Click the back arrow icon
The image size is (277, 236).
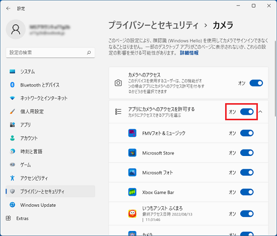coord(8,9)
